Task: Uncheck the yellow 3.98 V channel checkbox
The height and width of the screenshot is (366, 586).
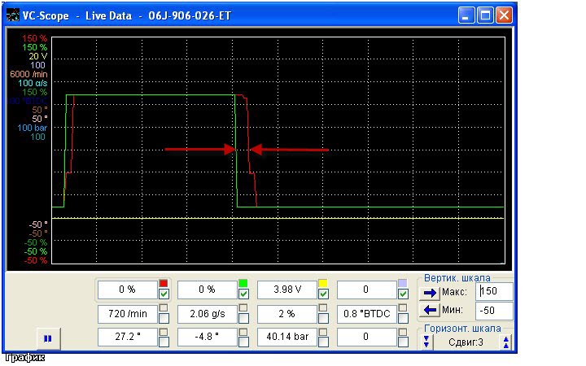Action: point(323,294)
